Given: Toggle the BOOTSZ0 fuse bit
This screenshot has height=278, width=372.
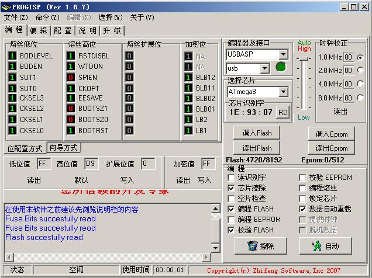Looking at the screenshot, I should [70, 119].
